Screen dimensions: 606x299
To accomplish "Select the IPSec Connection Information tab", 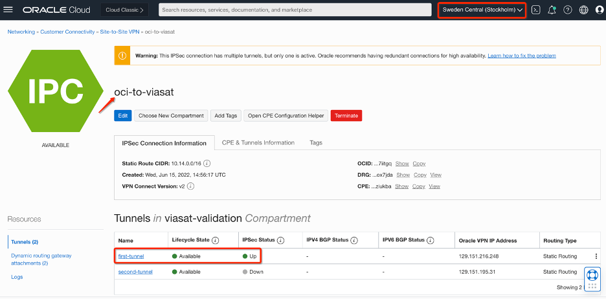I will (164, 143).
